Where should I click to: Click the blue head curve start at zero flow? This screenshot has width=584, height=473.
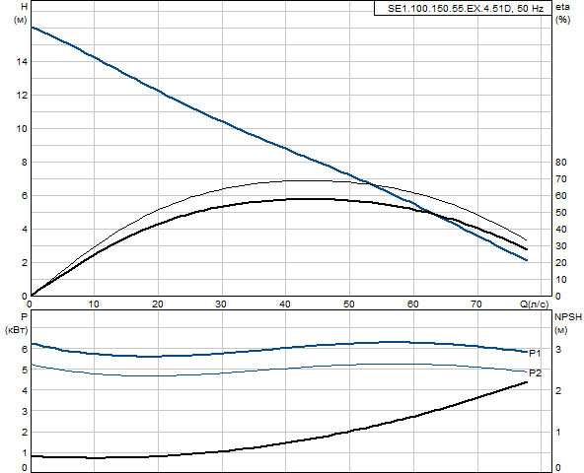tap(32, 28)
